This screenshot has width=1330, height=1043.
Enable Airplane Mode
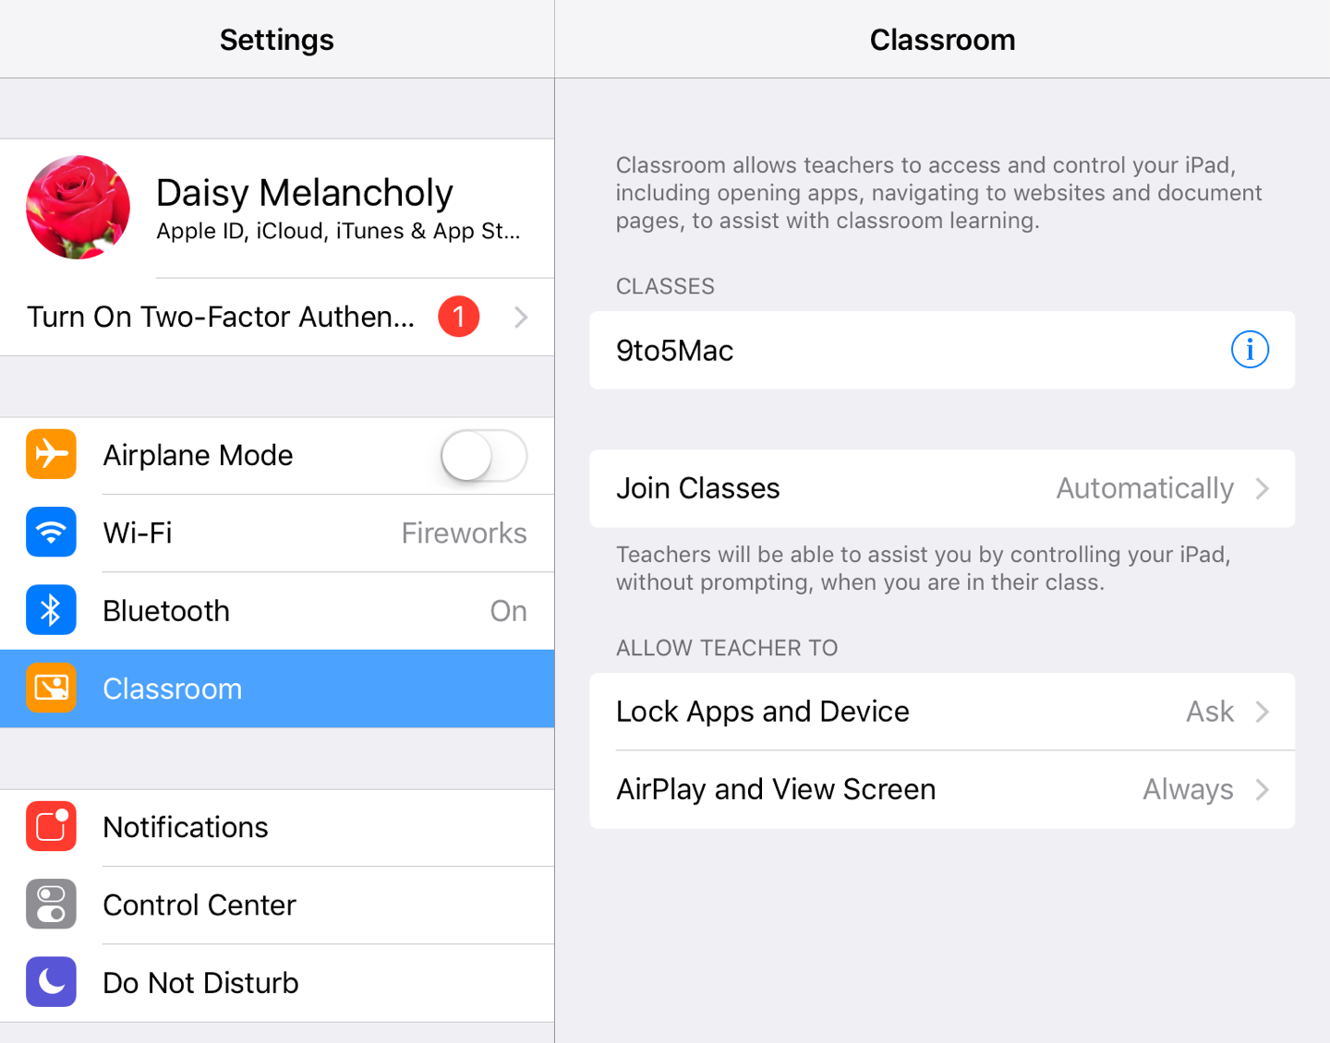pyautogui.click(x=481, y=455)
